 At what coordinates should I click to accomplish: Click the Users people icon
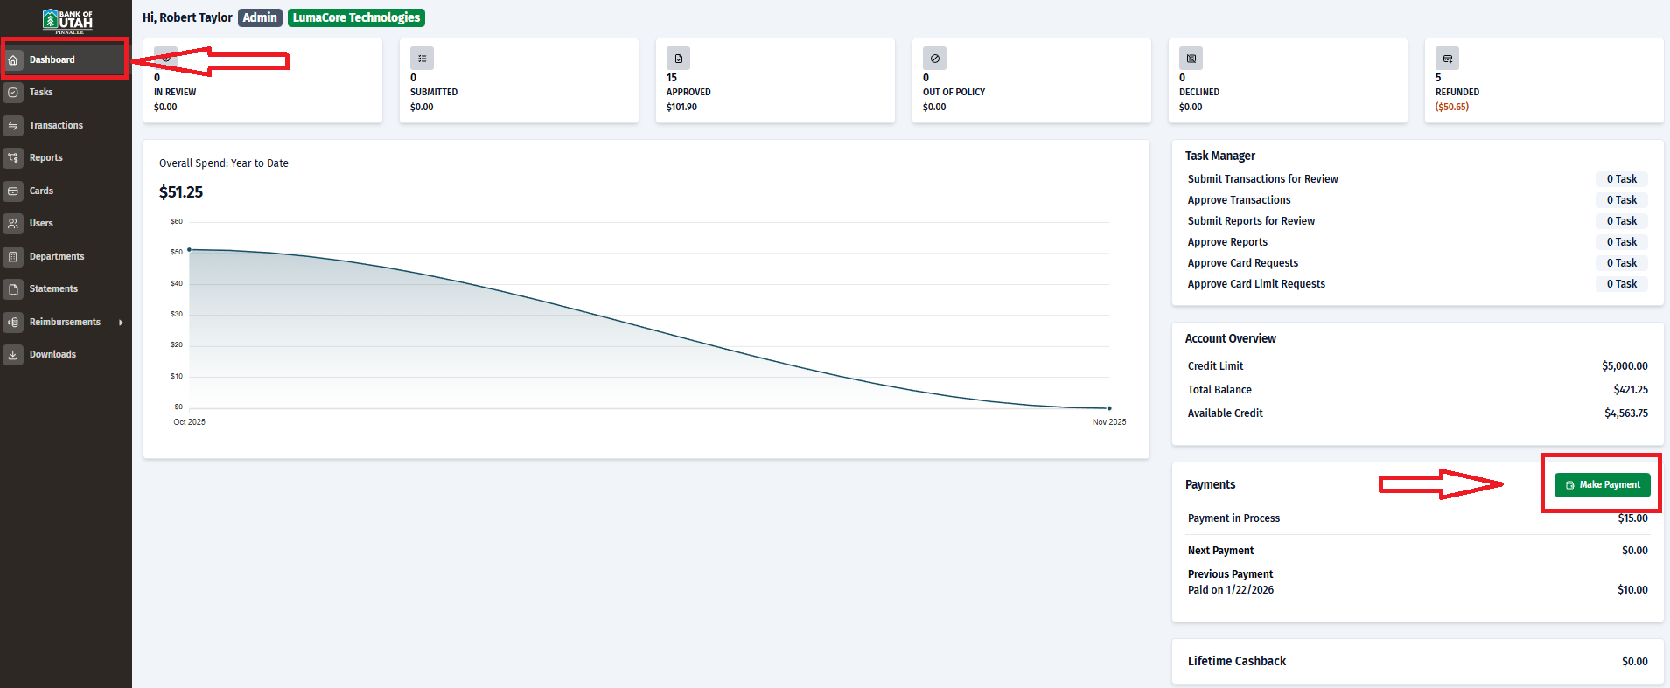13,224
